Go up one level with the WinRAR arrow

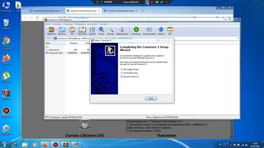[48, 38]
